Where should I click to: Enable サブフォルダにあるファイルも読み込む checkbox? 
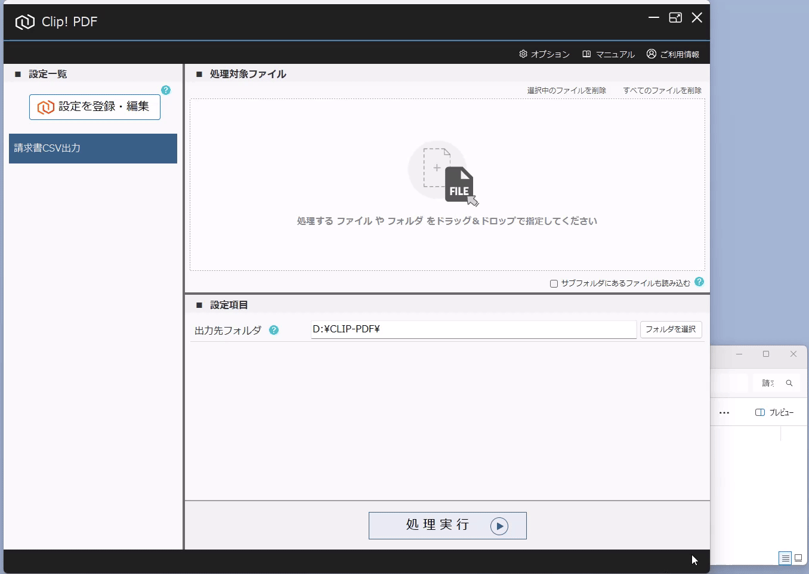click(x=554, y=283)
